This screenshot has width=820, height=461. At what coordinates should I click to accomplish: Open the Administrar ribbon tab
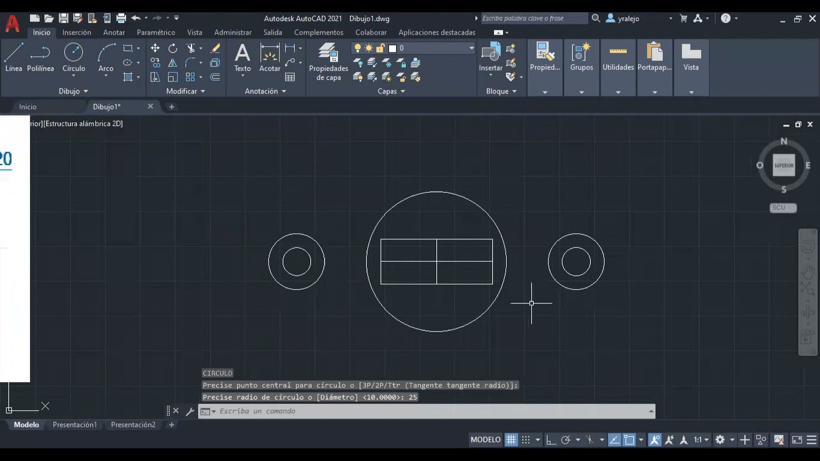point(233,32)
